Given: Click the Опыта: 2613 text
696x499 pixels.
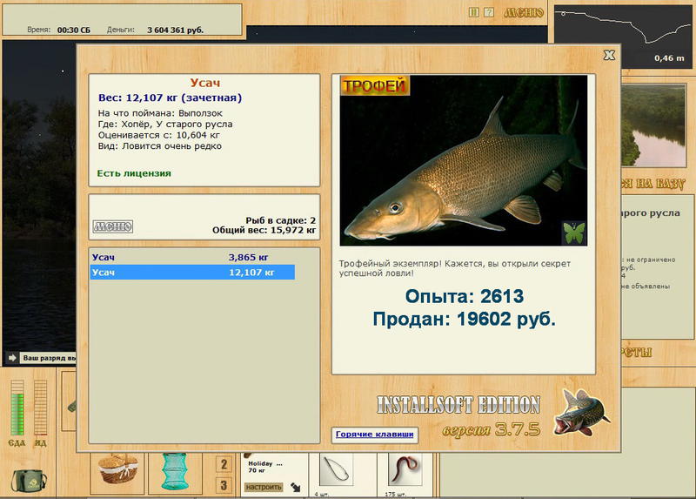Looking at the screenshot, I should (x=465, y=296).
